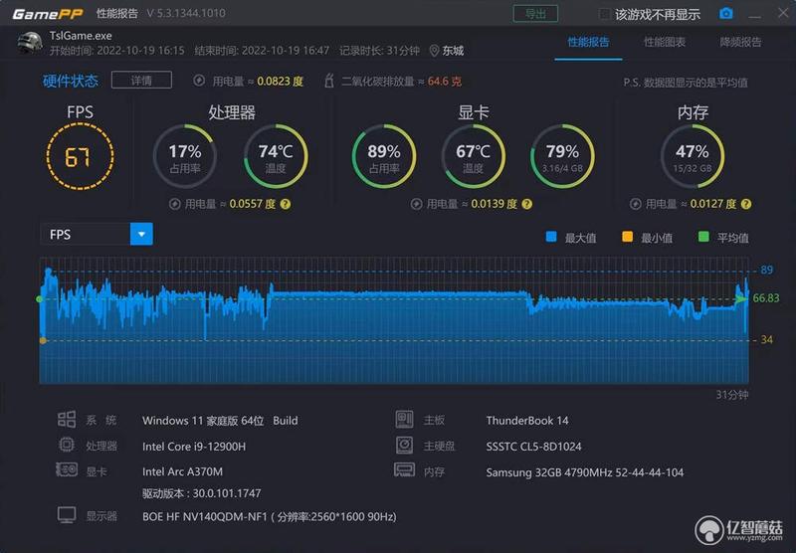796x553 pixels.
Task: Click the 详情 details button
Action: pyautogui.click(x=141, y=81)
